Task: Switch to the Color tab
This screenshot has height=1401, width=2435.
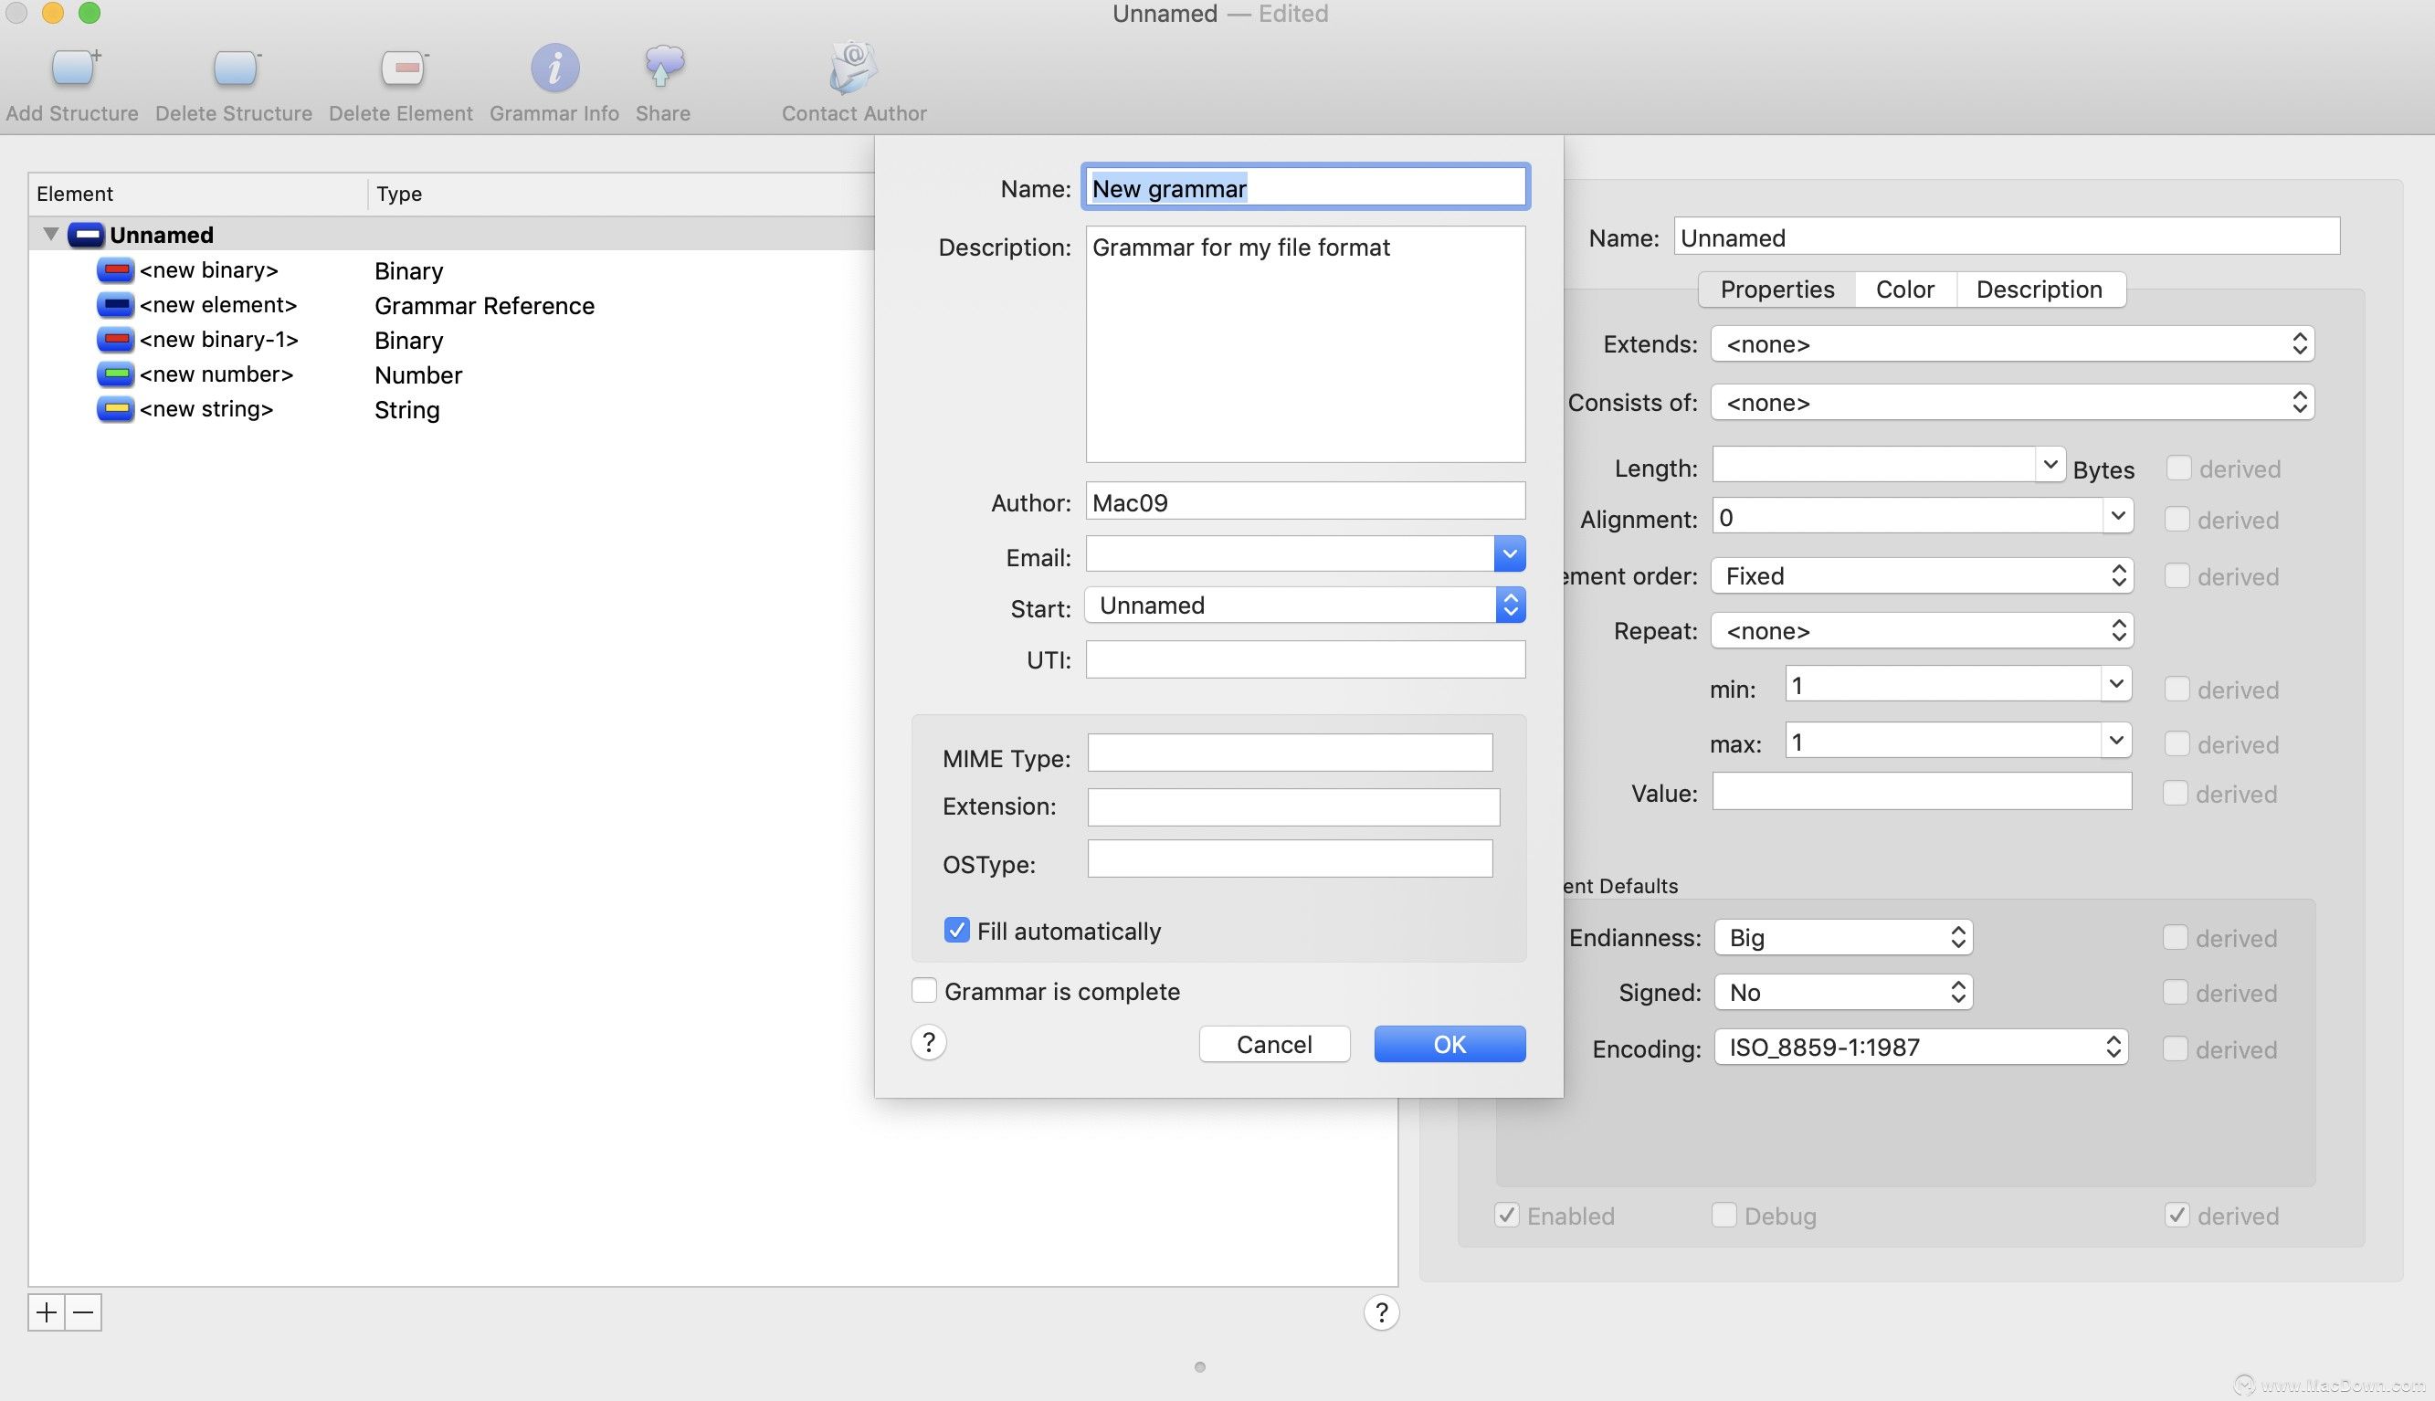Action: click(1904, 290)
